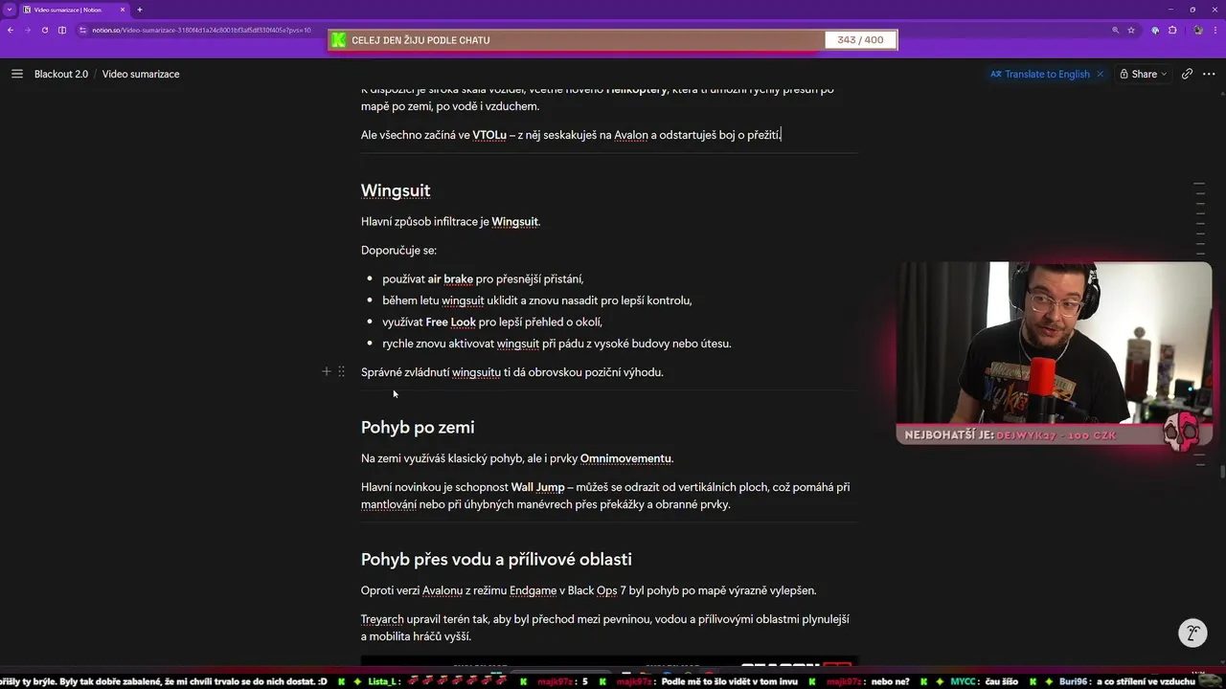This screenshot has height=689, width=1226.
Task: Click the page vertical scrollbar thumb
Action: tap(1222, 470)
